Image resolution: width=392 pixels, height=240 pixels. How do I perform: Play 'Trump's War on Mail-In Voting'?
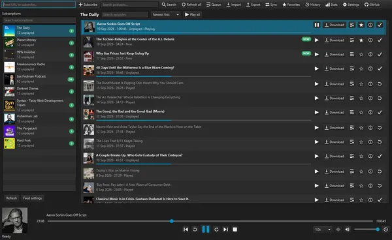click(316, 172)
